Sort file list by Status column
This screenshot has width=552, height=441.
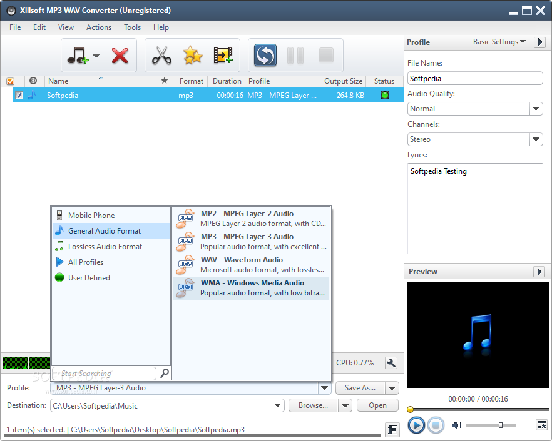pyautogui.click(x=384, y=81)
